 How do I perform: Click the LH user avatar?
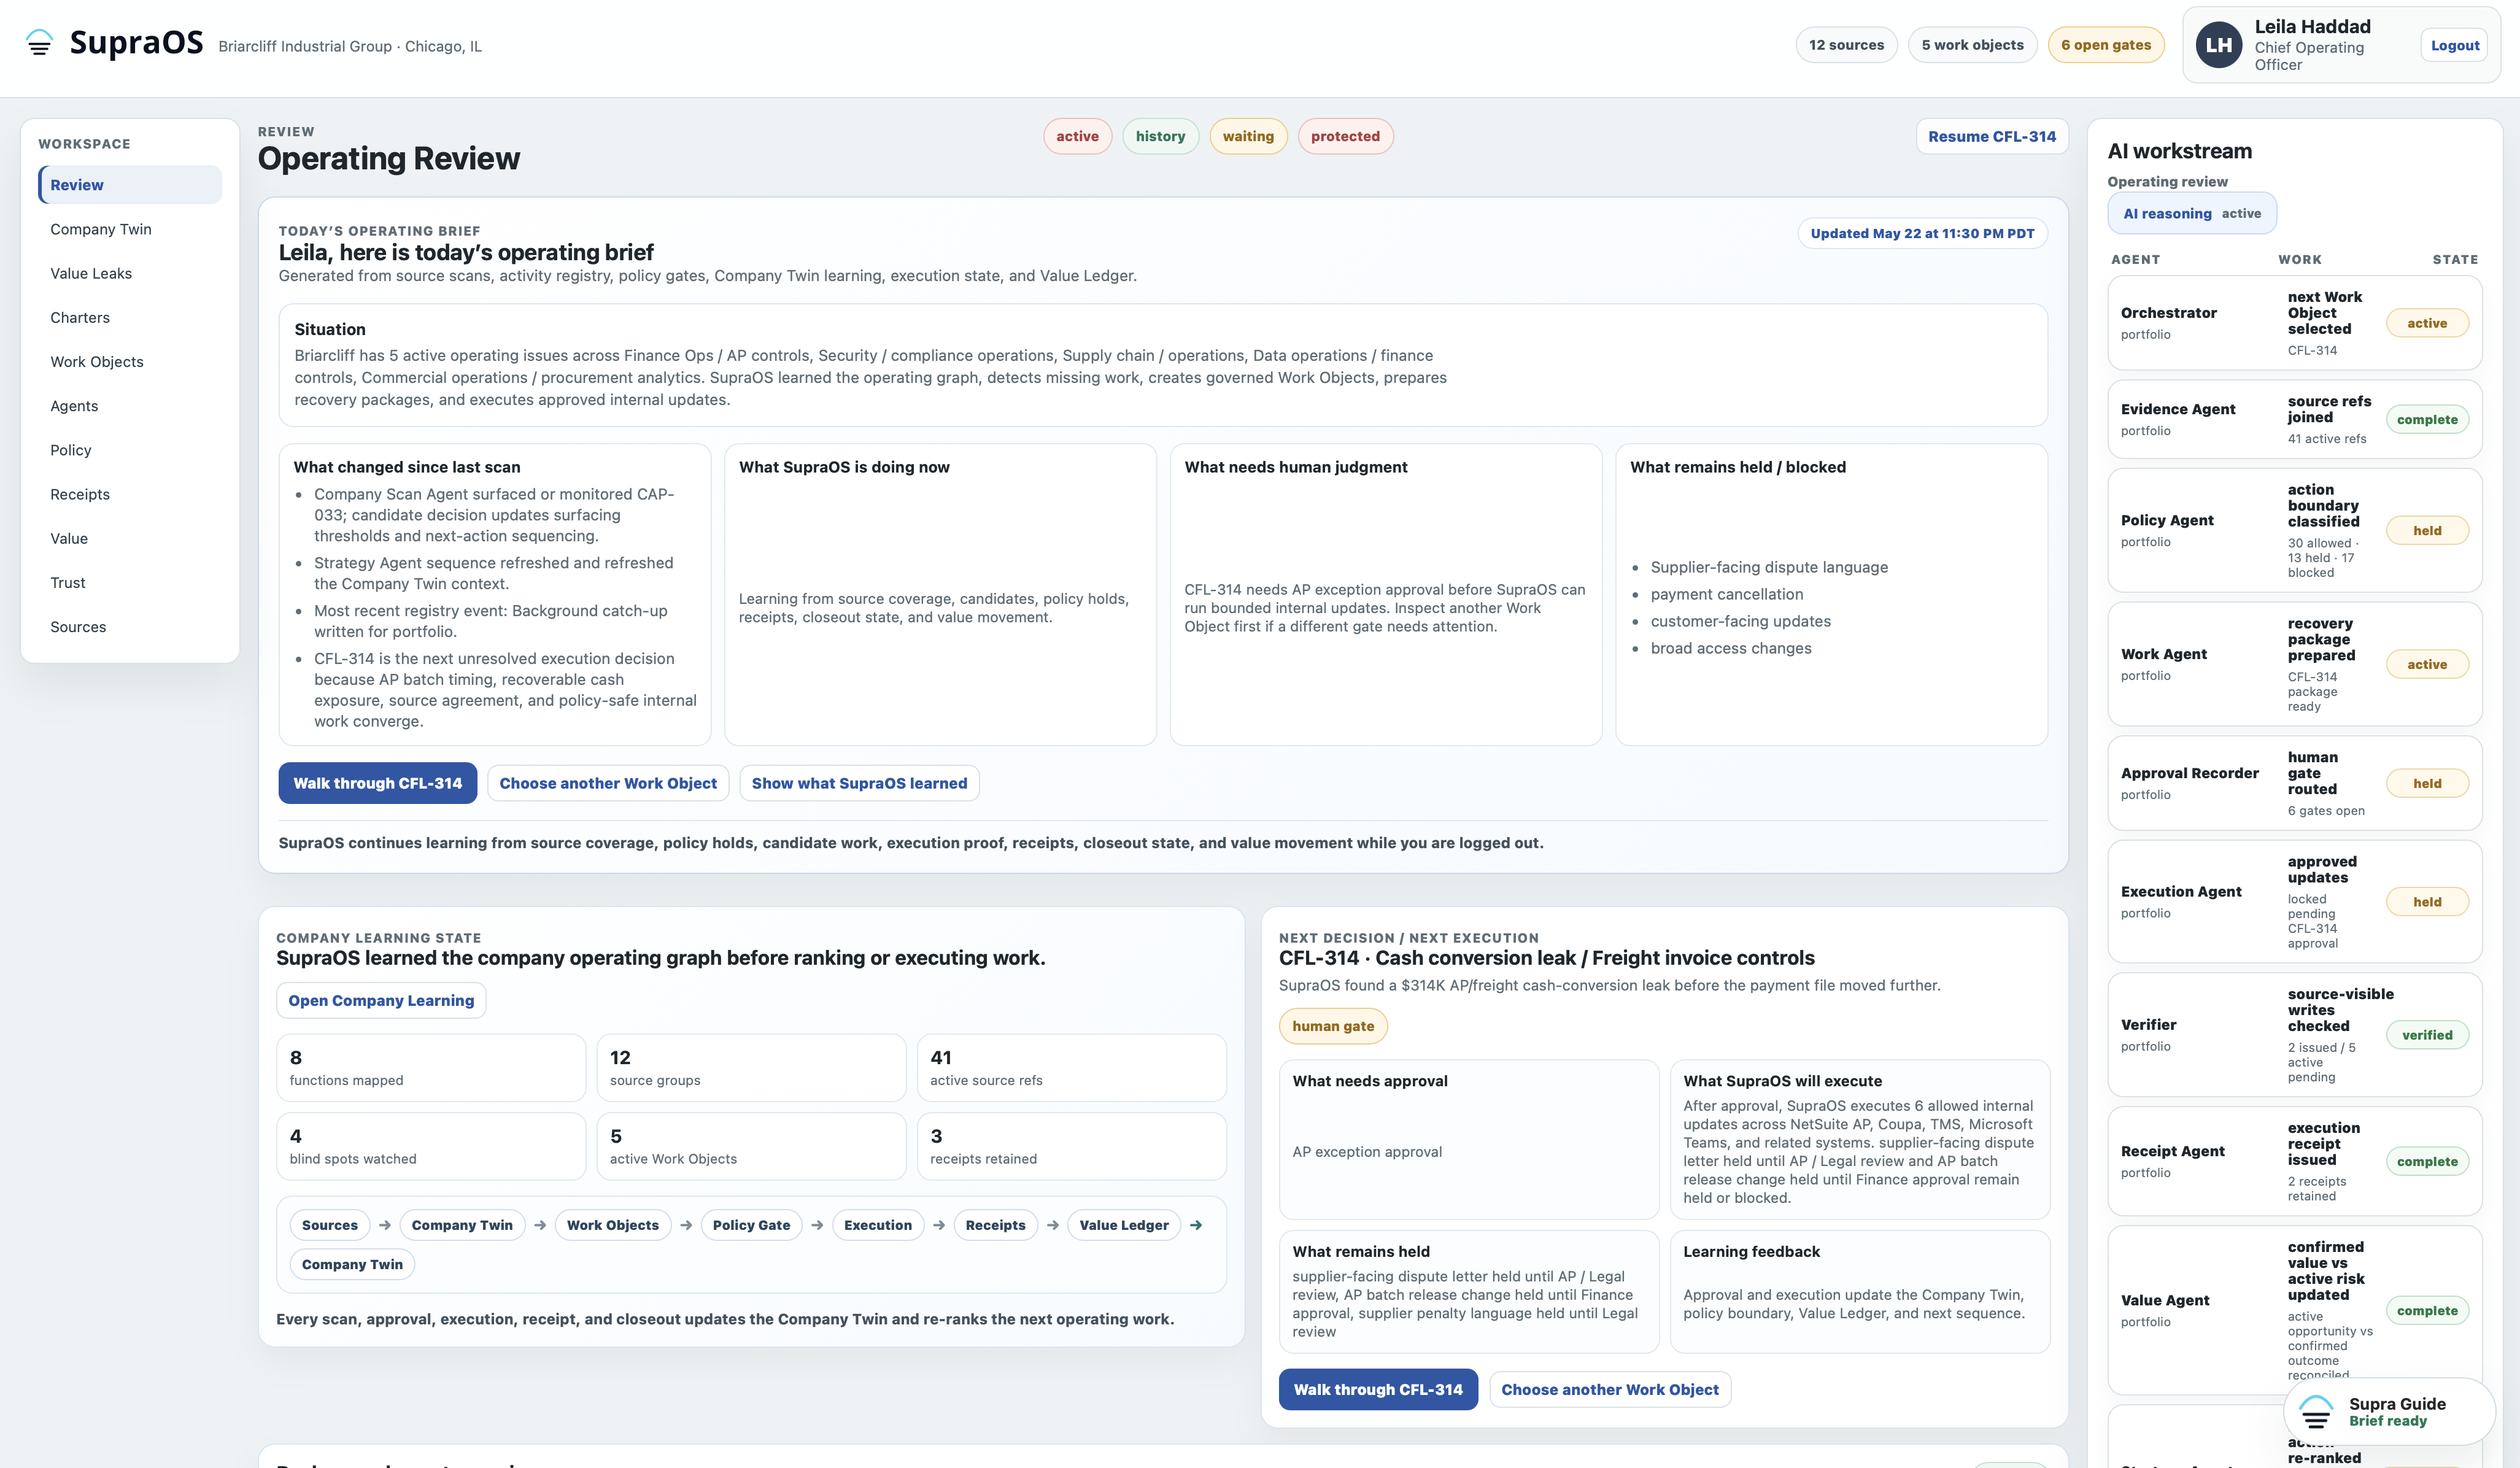pyautogui.click(x=2219, y=45)
